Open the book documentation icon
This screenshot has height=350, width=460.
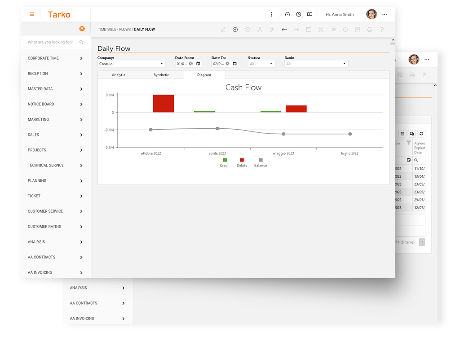(x=310, y=14)
